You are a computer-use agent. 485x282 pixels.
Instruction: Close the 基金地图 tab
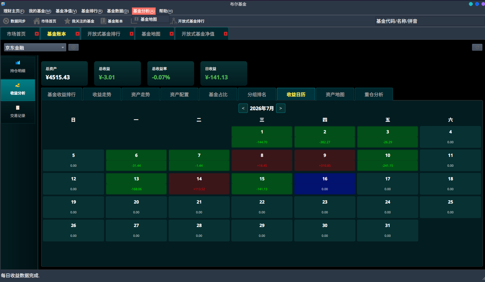click(x=171, y=34)
